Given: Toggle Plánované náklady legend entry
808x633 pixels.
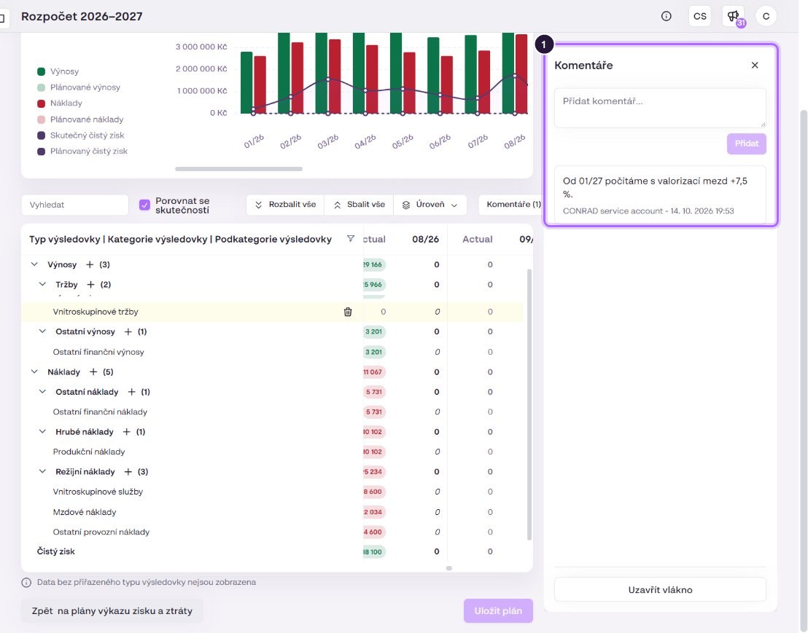Looking at the screenshot, I should pyautogui.click(x=80, y=119).
